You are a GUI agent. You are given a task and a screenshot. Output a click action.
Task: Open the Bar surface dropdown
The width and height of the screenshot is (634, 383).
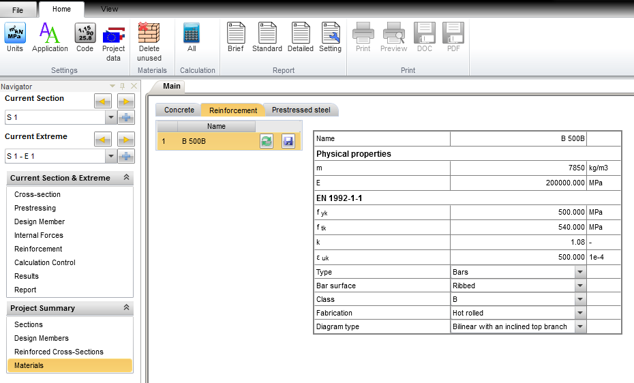[579, 286]
